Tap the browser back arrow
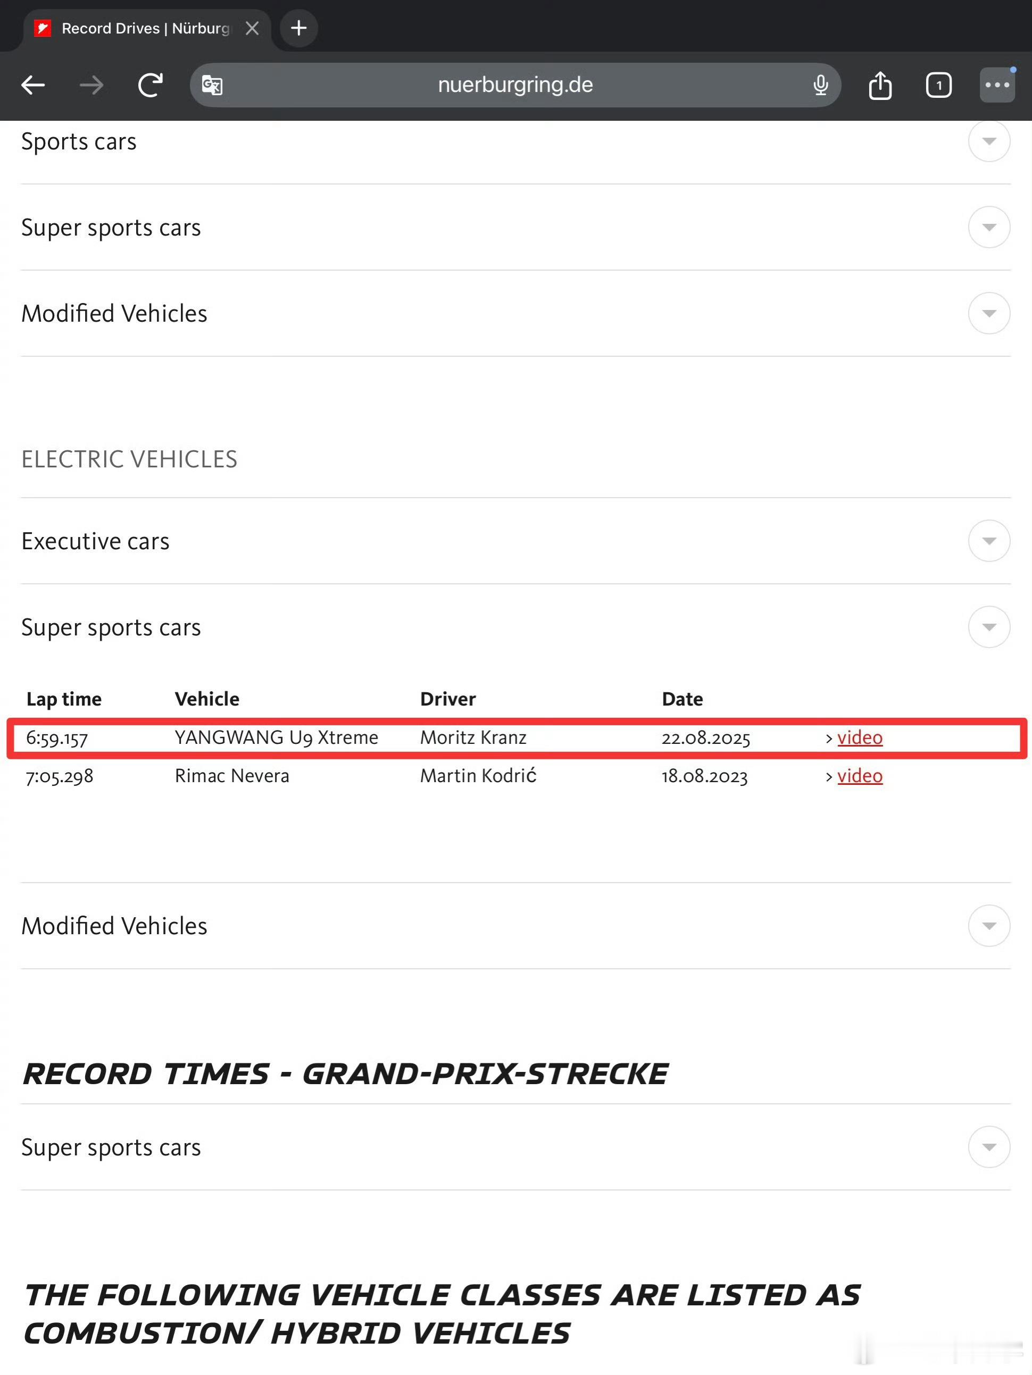The width and height of the screenshot is (1032, 1375). pos(33,85)
